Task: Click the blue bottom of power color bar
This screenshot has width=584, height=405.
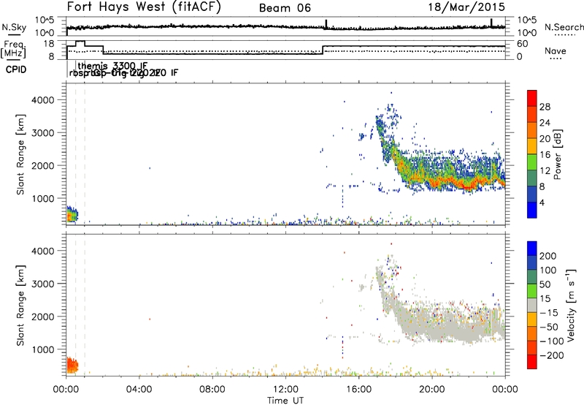Action: click(532, 210)
